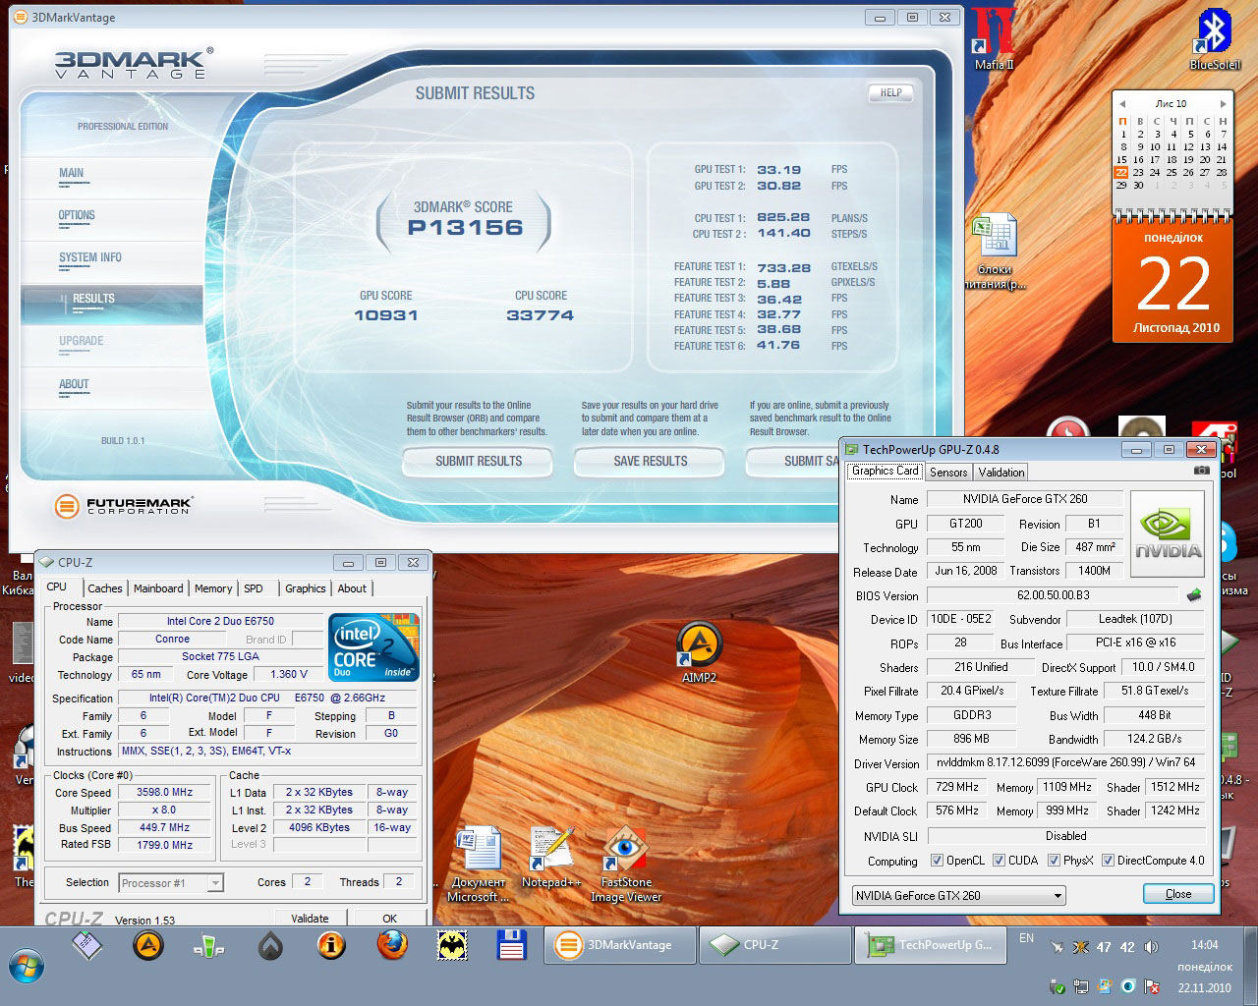Click the EN language indicator in the taskbar
The width and height of the screenshot is (1258, 1006).
1026,938
